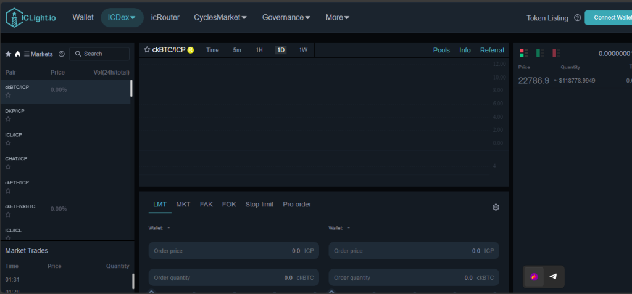
Task: Click the Telegram paper plane icon
Action: (x=553, y=277)
